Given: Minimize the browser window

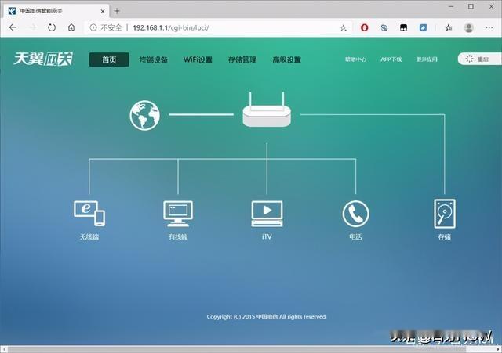Looking at the screenshot, I should (451, 7).
